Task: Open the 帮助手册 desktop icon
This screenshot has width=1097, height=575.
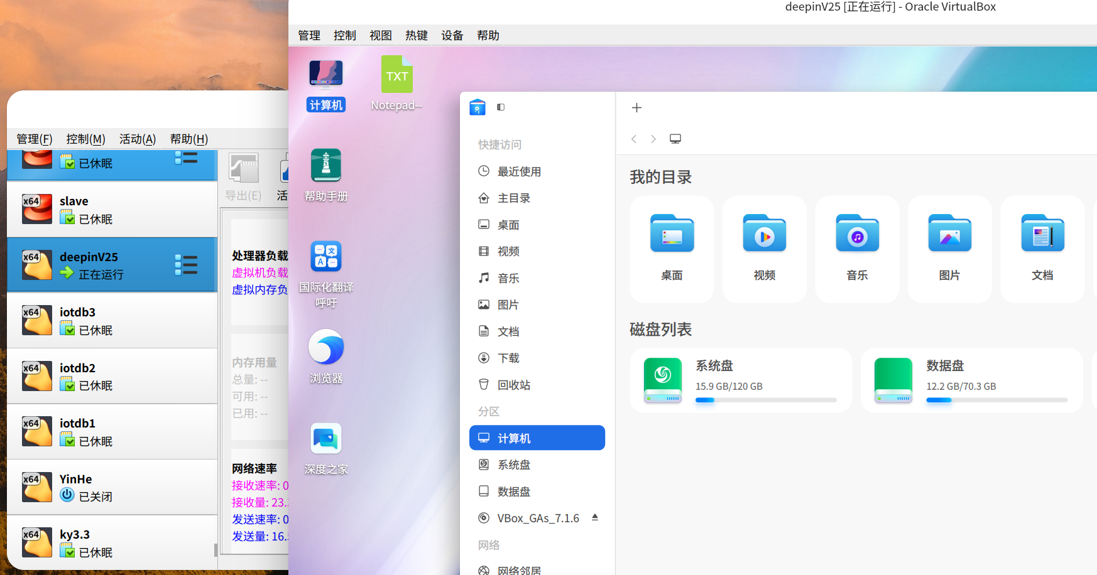Action: point(326,175)
